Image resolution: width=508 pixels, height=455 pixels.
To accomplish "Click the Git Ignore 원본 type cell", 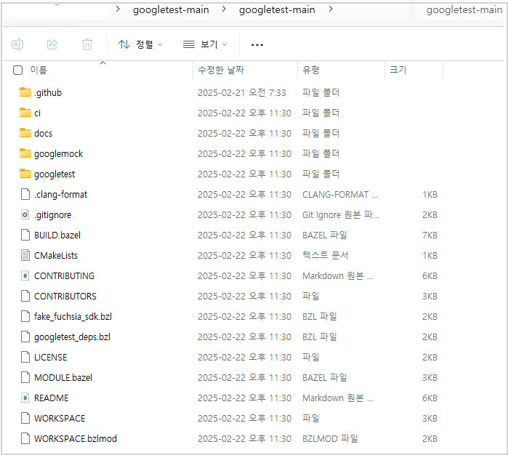I will [x=341, y=215].
